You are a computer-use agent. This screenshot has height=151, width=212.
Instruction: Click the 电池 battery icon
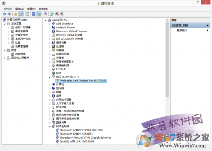(x=54, y=73)
